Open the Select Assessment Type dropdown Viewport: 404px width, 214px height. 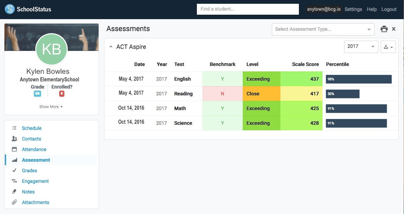[x=323, y=29]
